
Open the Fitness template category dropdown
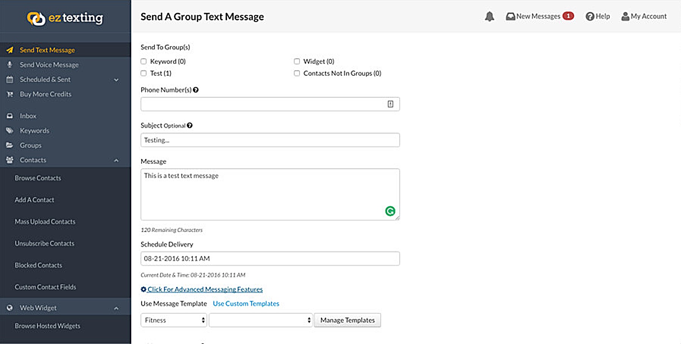(173, 320)
